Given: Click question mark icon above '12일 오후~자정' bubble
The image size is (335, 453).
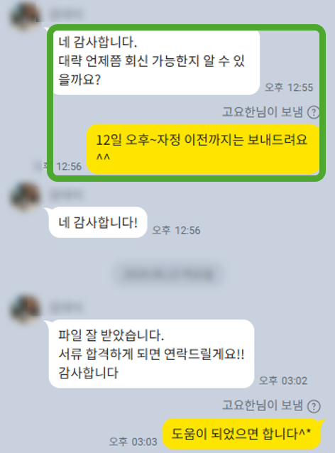Looking at the screenshot, I should click(314, 112).
